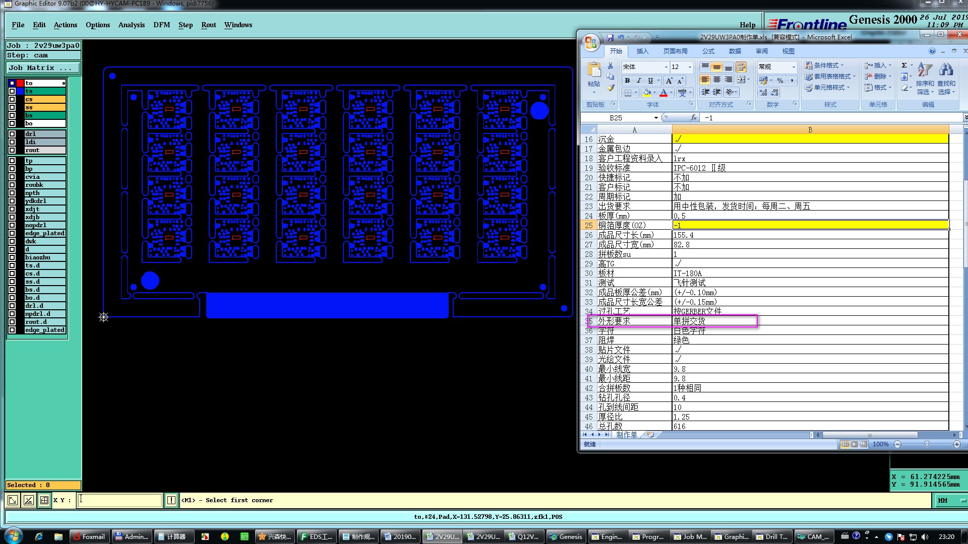Open the Genesis DFM menu
Viewport: 968px width, 544px height.
click(162, 25)
